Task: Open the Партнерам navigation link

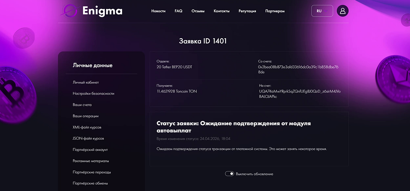Action: coord(275,11)
